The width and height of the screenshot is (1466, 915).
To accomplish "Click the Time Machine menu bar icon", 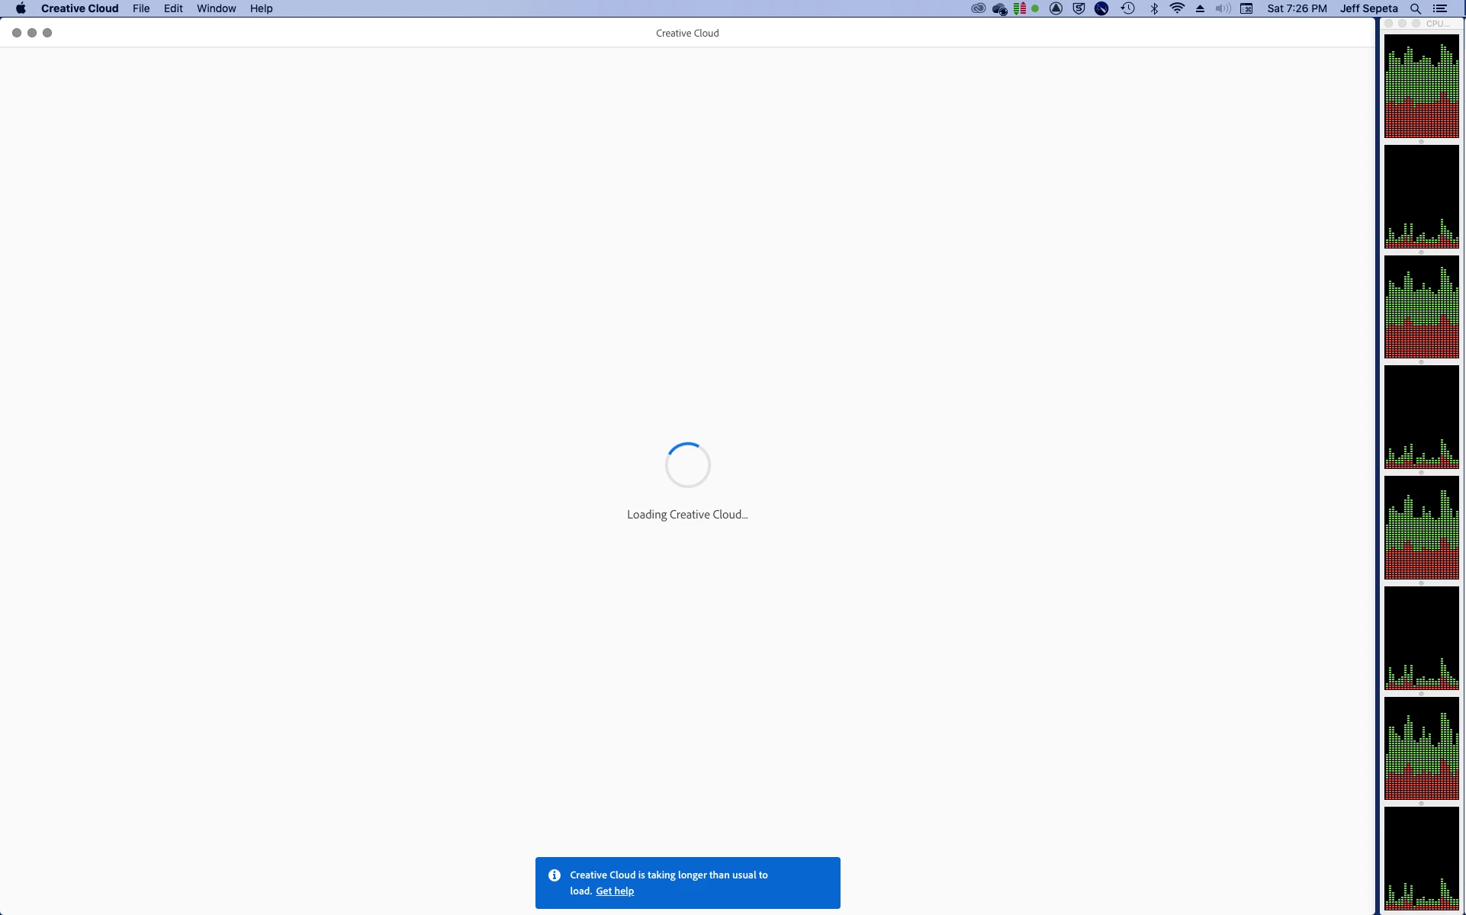I will pyautogui.click(x=1127, y=8).
